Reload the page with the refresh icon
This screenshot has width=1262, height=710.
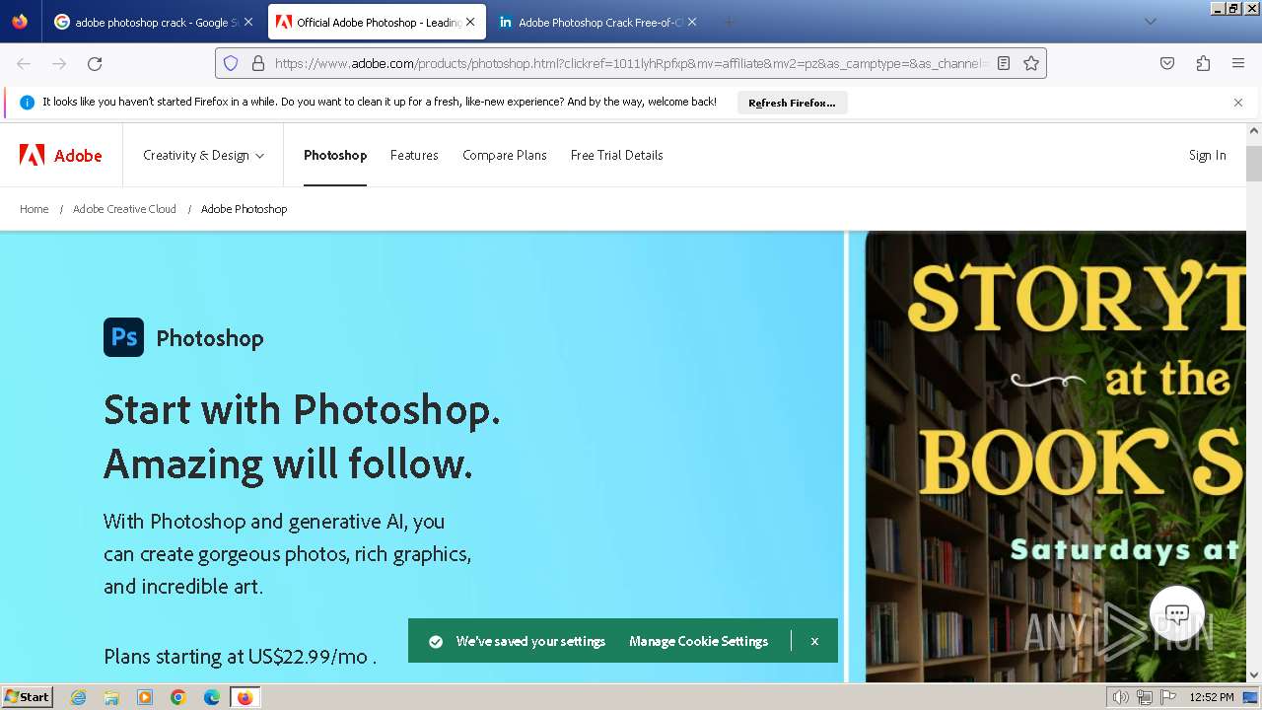[x=95, y=63]
